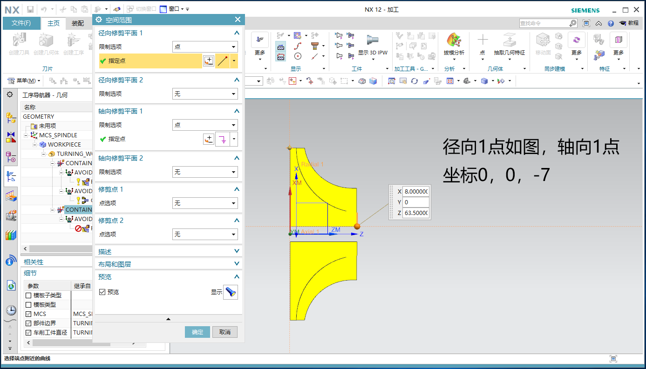
Task: Open 限制选项 dropdown under 径向修剪平面 1
Action: [x=205, y=47]
